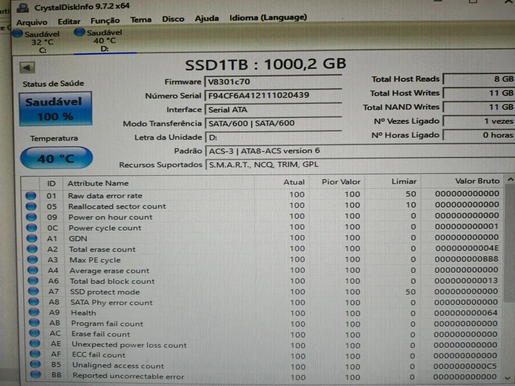This screenshot has height=386, width=515.
Task: Click the CrystalDiskInfo title bar app icon
Action: point(23,7)
